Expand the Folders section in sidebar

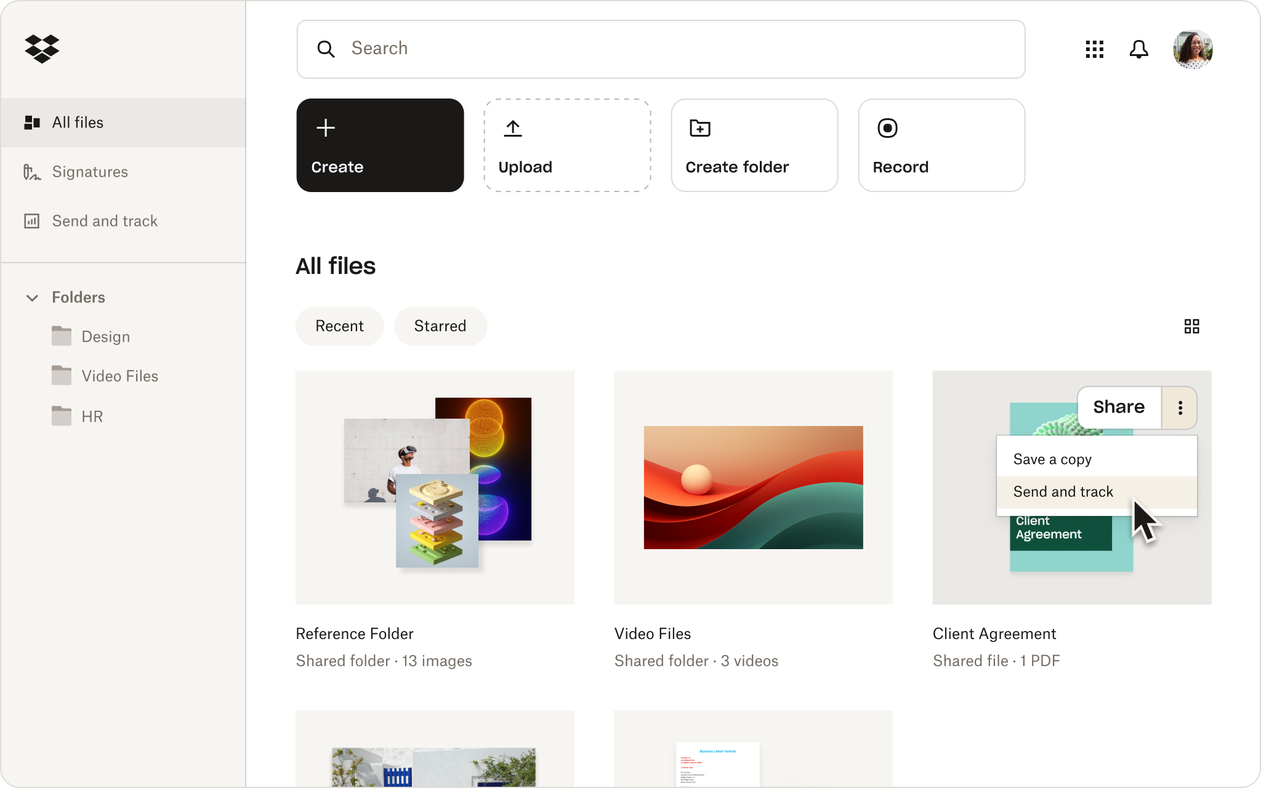(33, 297)
